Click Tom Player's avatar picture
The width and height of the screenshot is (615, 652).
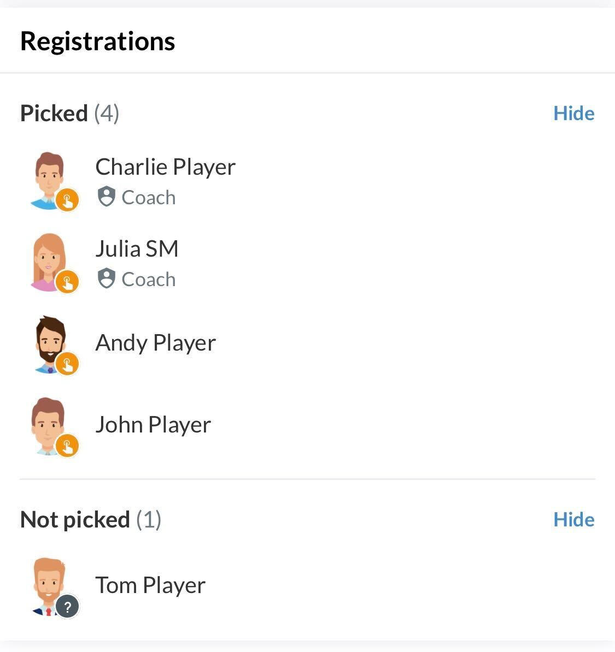pyautogui.click(x=49, y=585)
